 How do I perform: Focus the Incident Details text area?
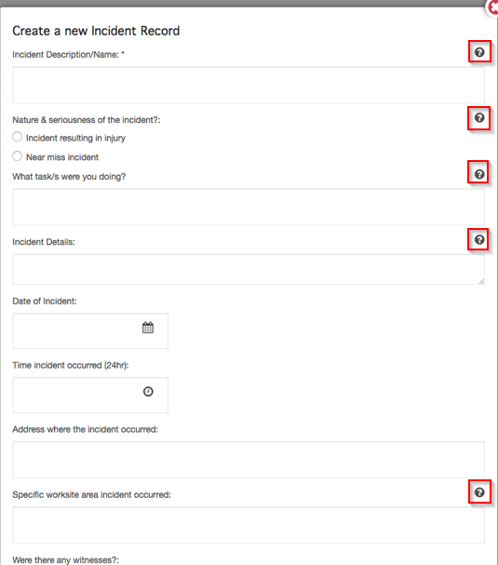[249, 269]
